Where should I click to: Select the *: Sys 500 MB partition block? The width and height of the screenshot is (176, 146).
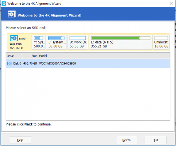[39, 42]
